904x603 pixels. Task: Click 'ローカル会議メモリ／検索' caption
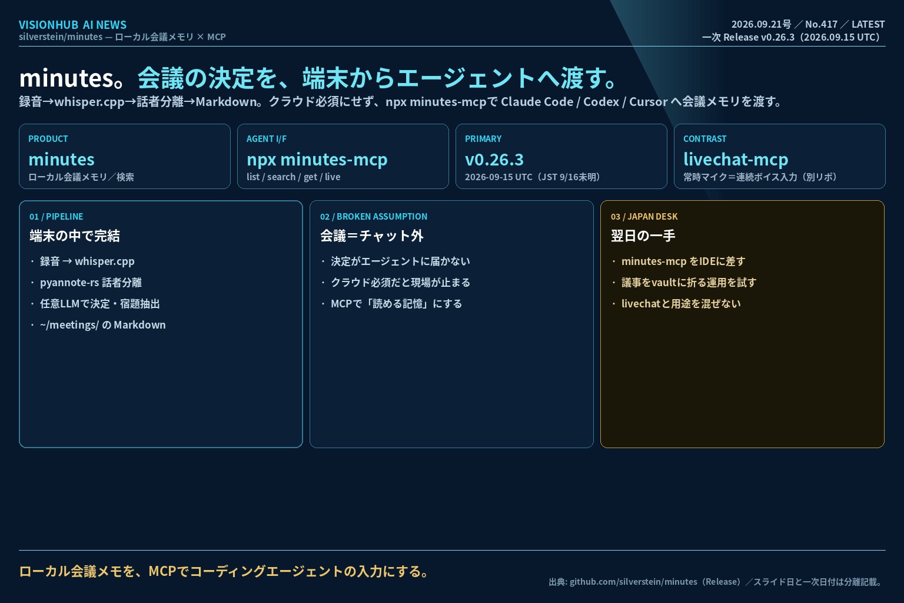click(x=81, y=177)
